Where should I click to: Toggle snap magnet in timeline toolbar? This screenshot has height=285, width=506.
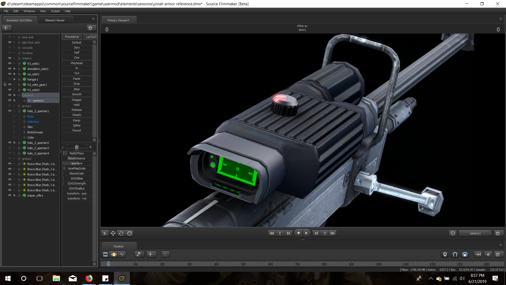click(x=455, y=254)
